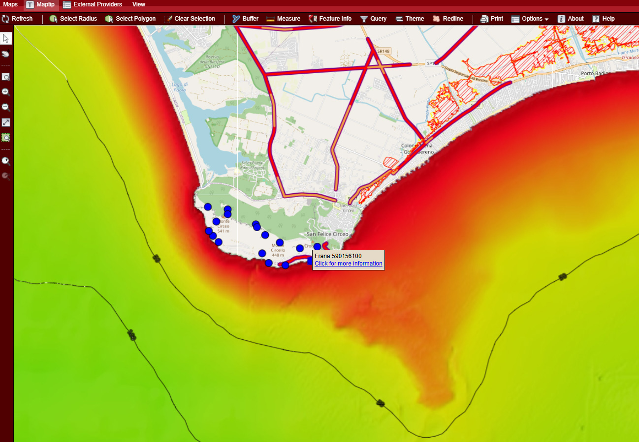639x442 pixels.
Task: Open the Buffer tool
Action: point(245,19)
